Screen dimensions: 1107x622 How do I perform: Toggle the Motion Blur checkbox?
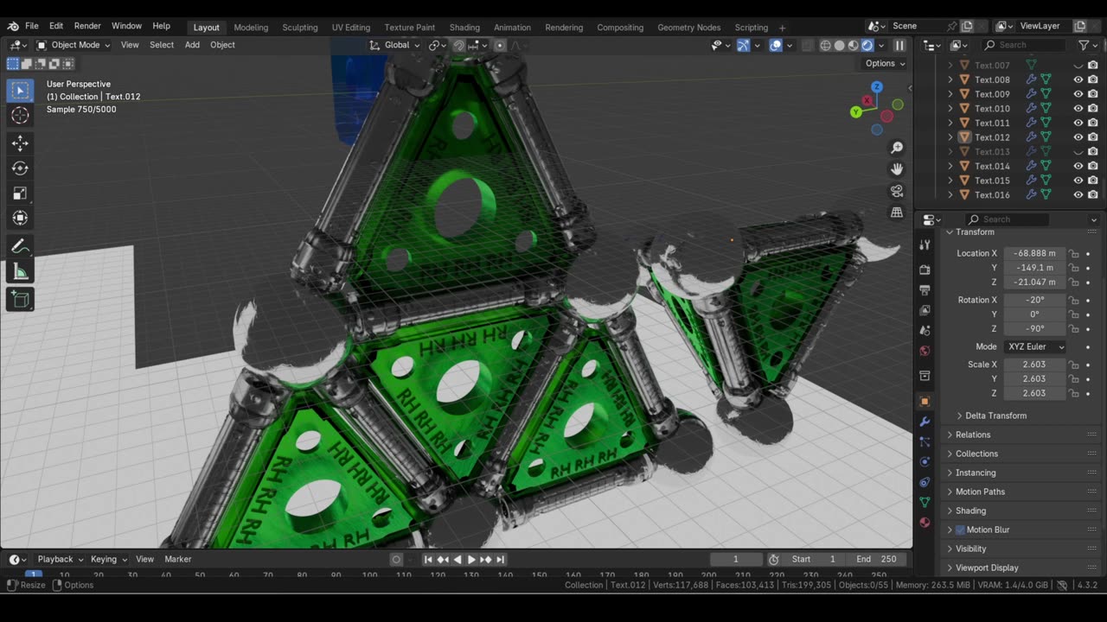(960, 530)
